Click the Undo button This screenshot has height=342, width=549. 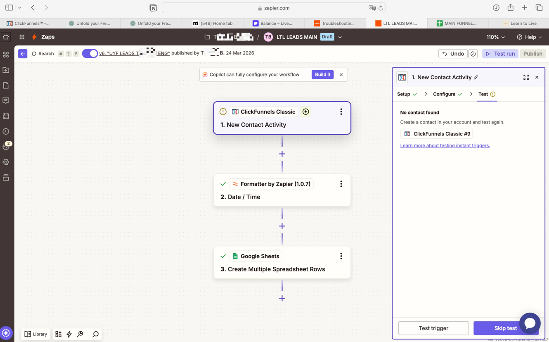(453, 54)
